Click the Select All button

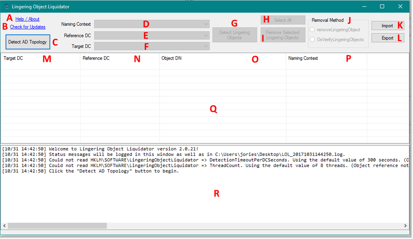(x=283, y=20)
